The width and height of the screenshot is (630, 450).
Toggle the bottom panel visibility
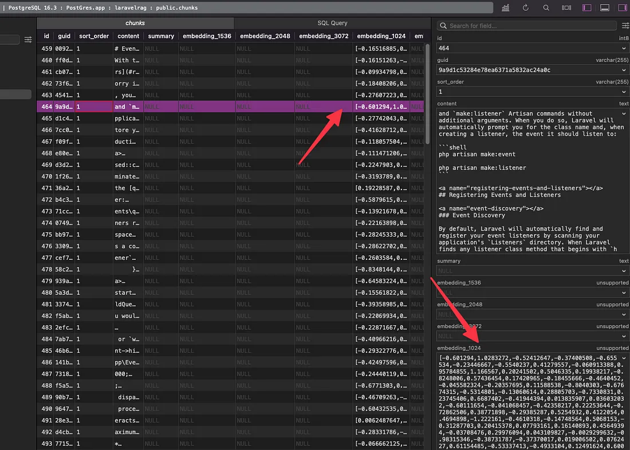[604, 7]
